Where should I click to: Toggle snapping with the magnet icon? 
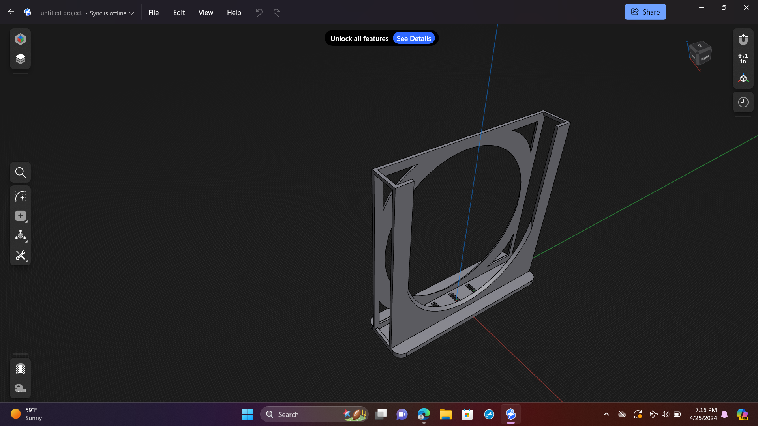[743, 39]
